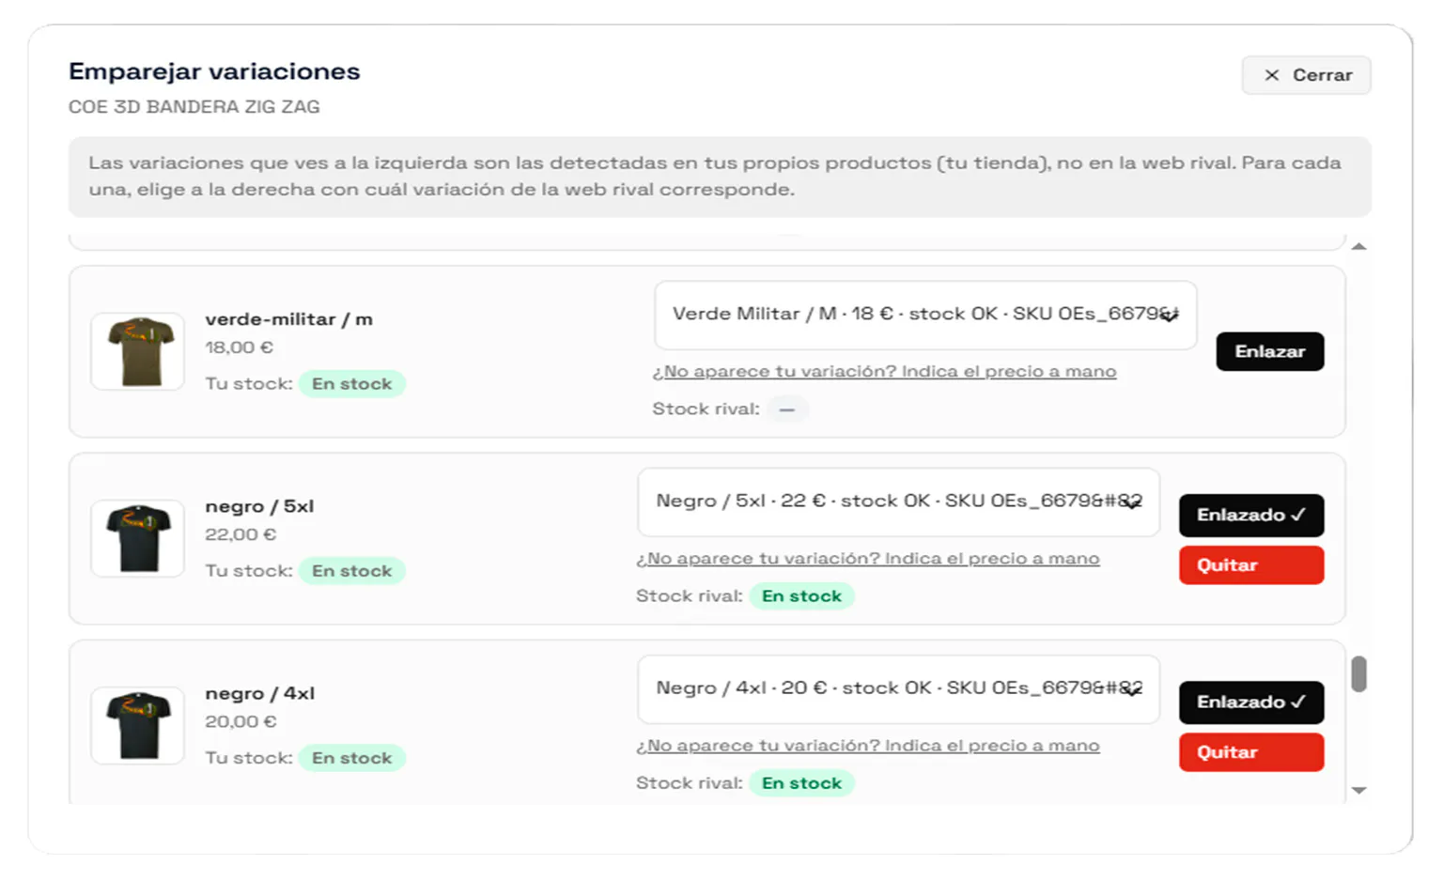Open the Verde Militar / M rival variation dropdown
The height and width of the screenshot is (880, 1443).
(925, 315)
